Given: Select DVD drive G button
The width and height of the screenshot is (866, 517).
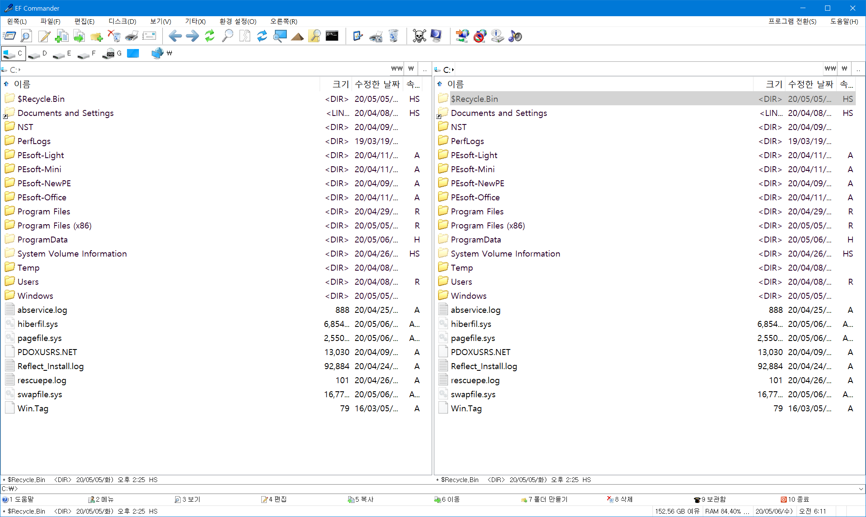Looking at the screenshot, I should click(x=113, y=54).
